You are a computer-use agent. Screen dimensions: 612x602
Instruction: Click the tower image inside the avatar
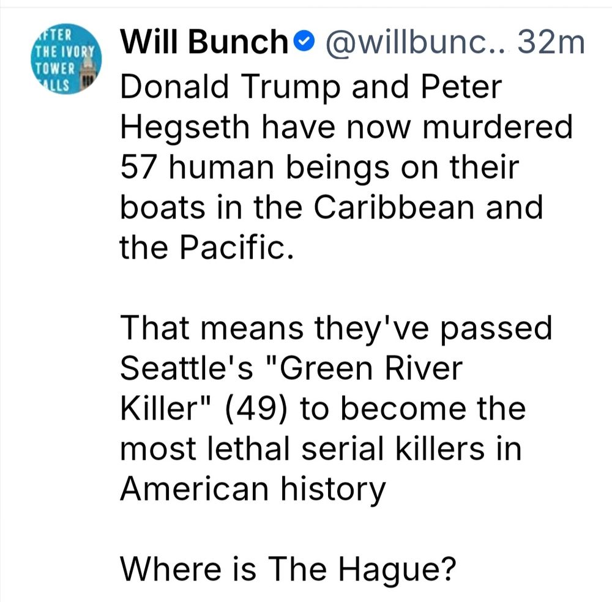pyautogui.click(x=88, y=70)
